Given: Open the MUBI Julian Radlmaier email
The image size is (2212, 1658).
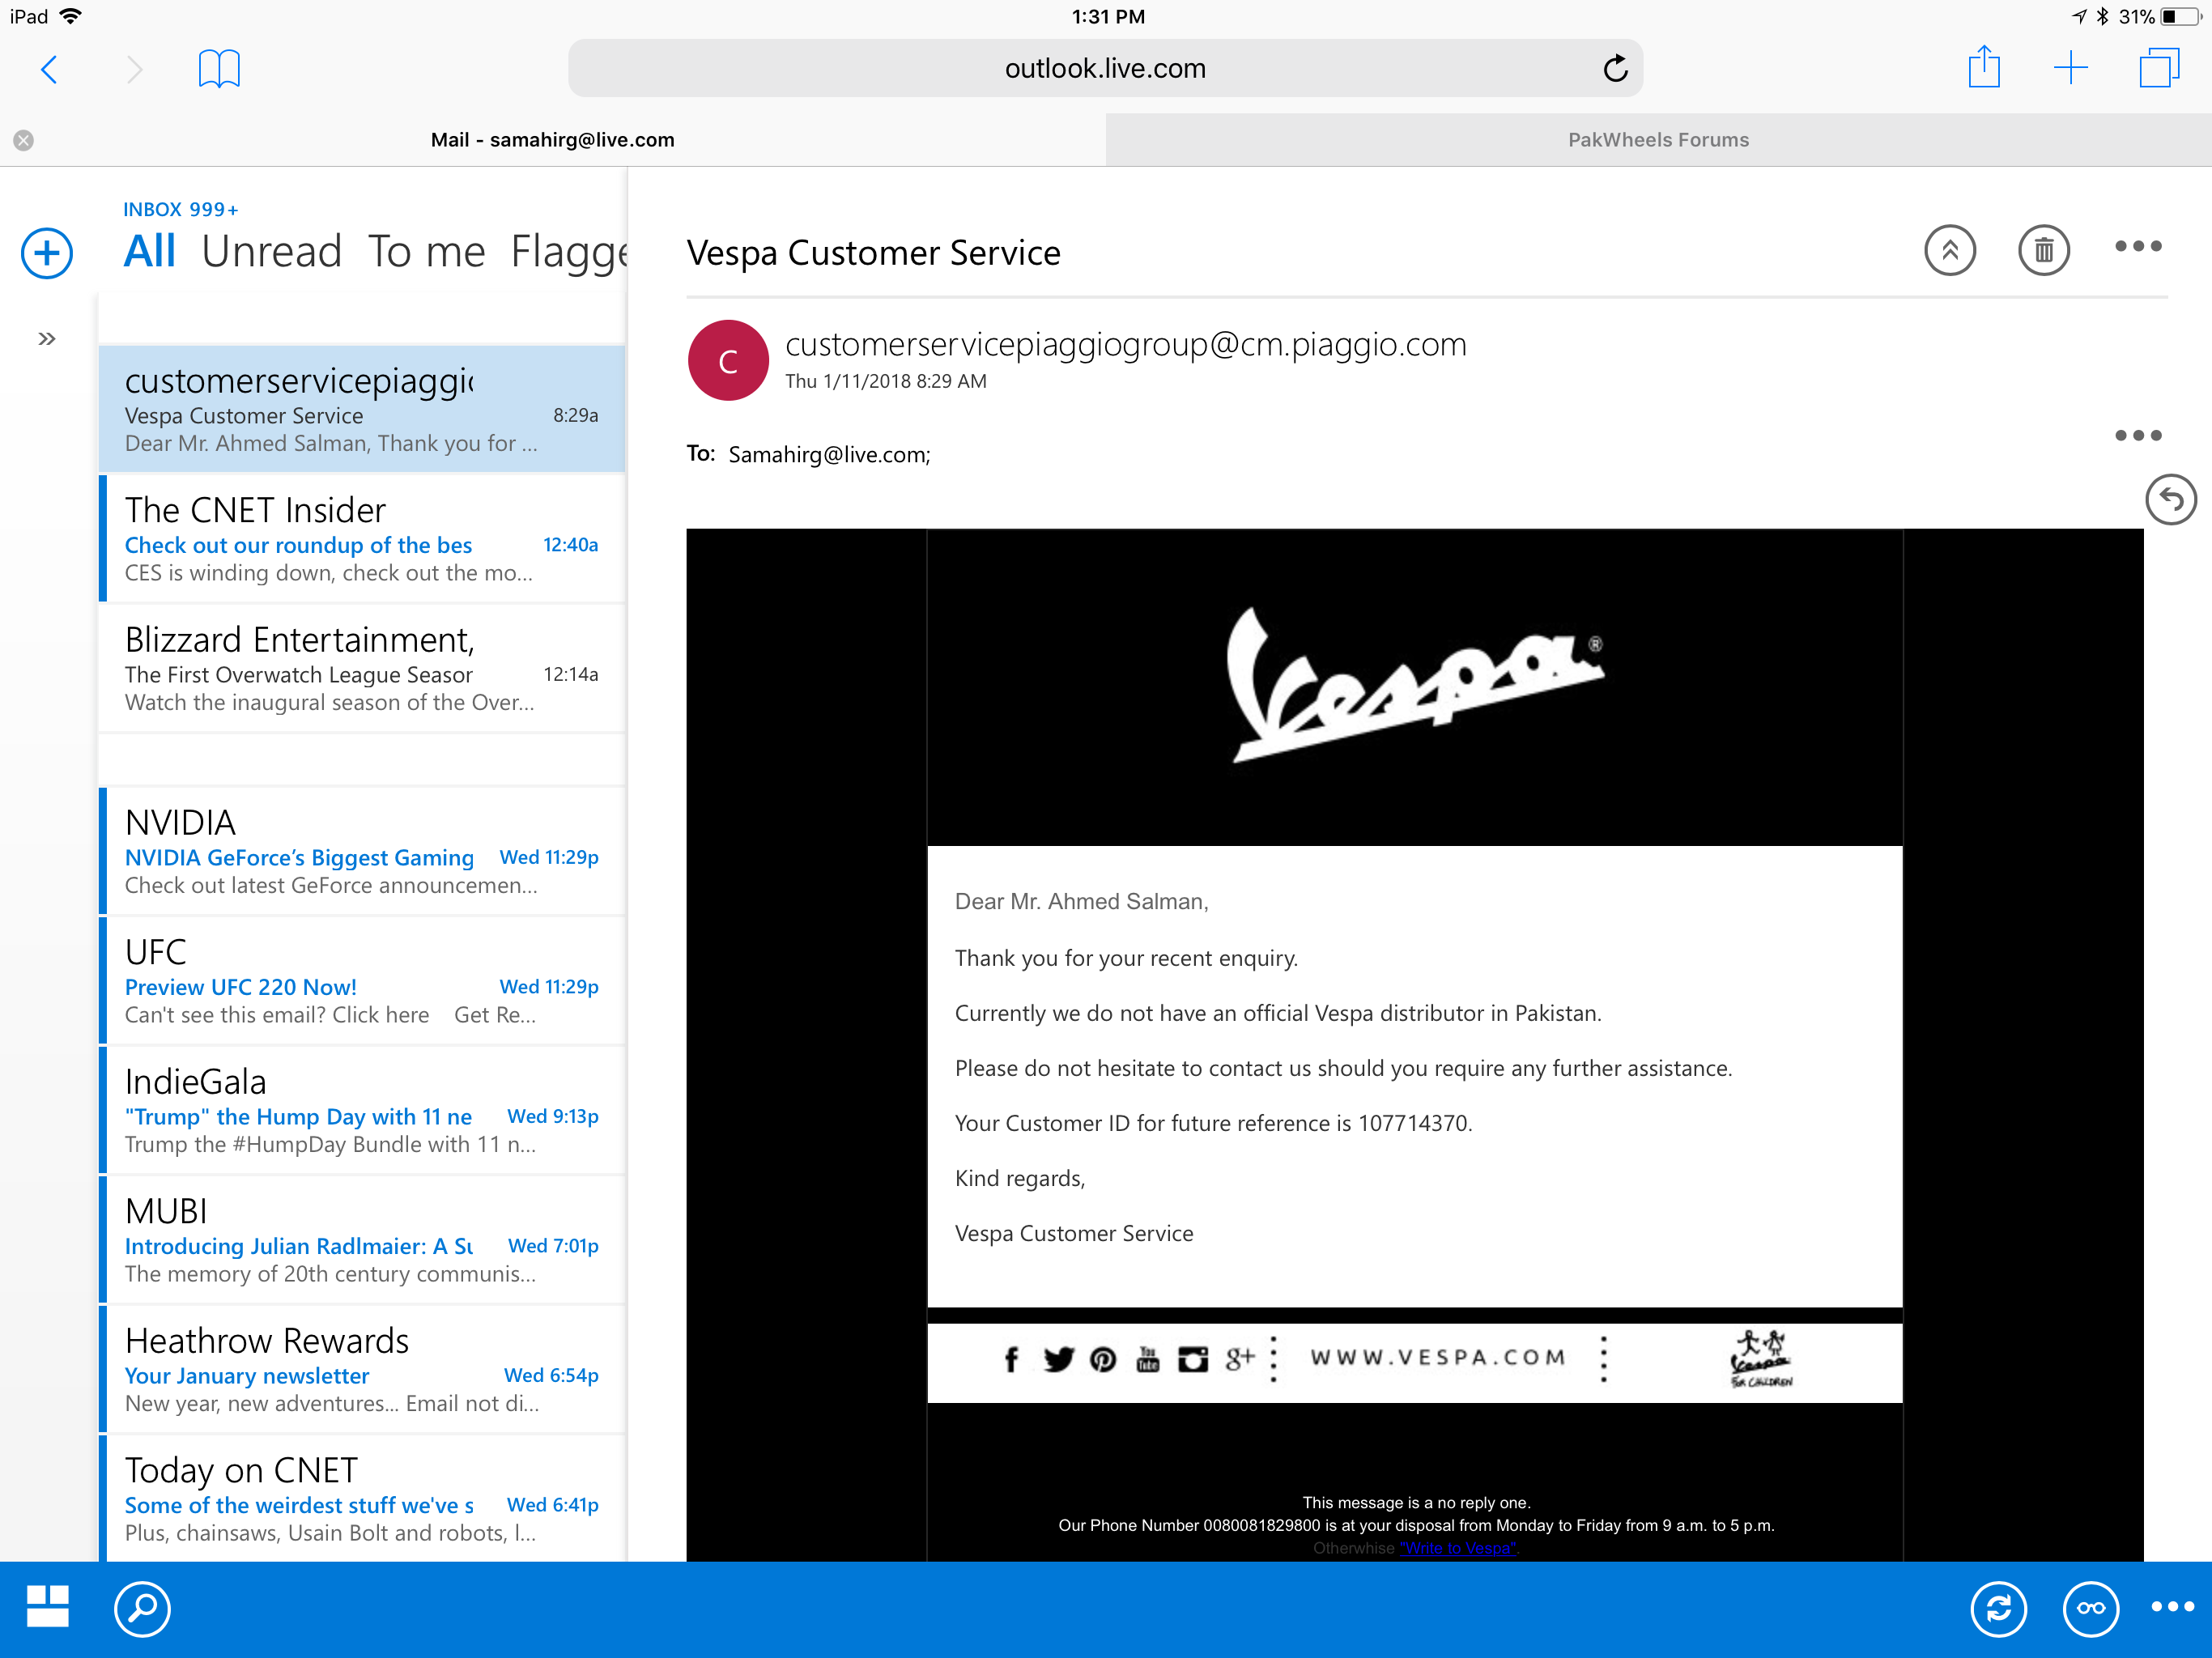Looking at the screenshot, I should click(362, 1240).
